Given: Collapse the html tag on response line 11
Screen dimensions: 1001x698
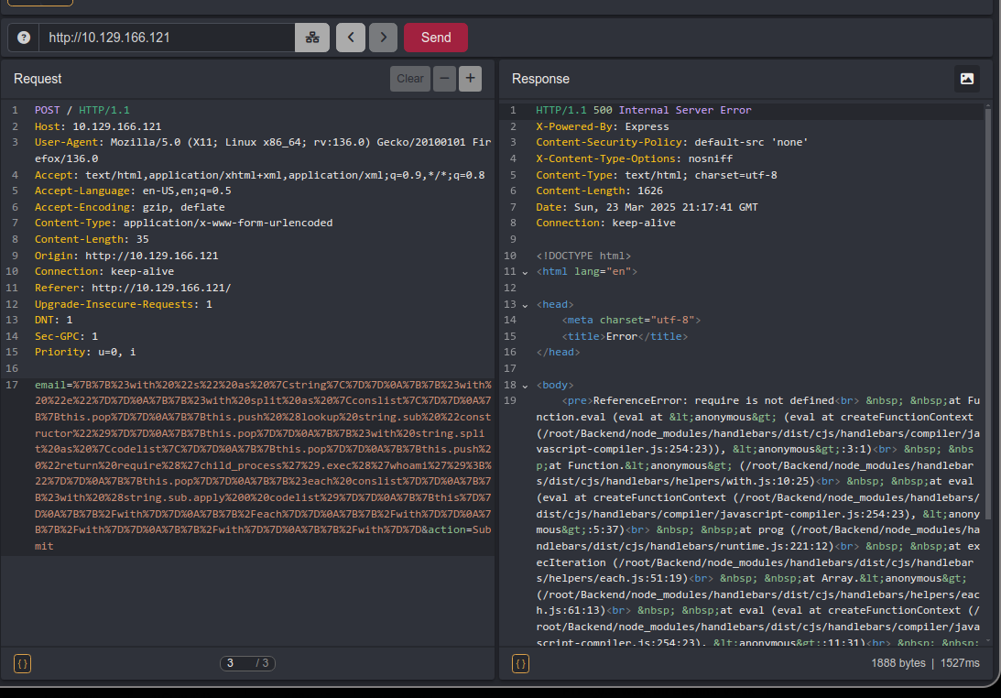Looking at the screenshot, I should tap(525, 272).
